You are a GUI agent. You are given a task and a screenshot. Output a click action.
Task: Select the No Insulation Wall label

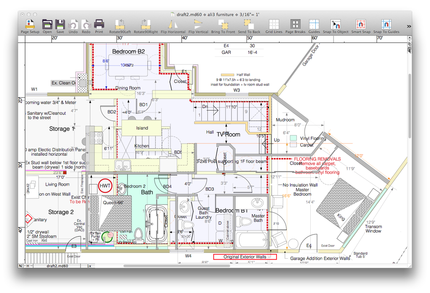[300, 185]
